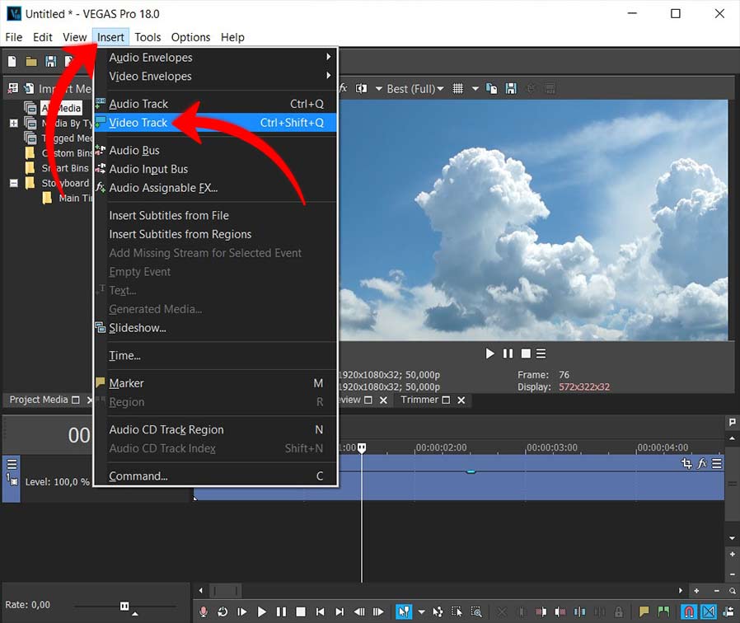740x623 pixels.
Task: Click the marker tool icon above timeline scrollbar
Action: [732, 421]
